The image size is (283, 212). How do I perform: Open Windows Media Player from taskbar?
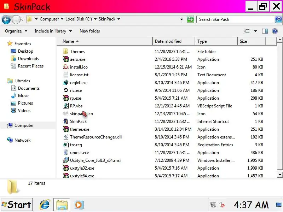coord(79,205)
